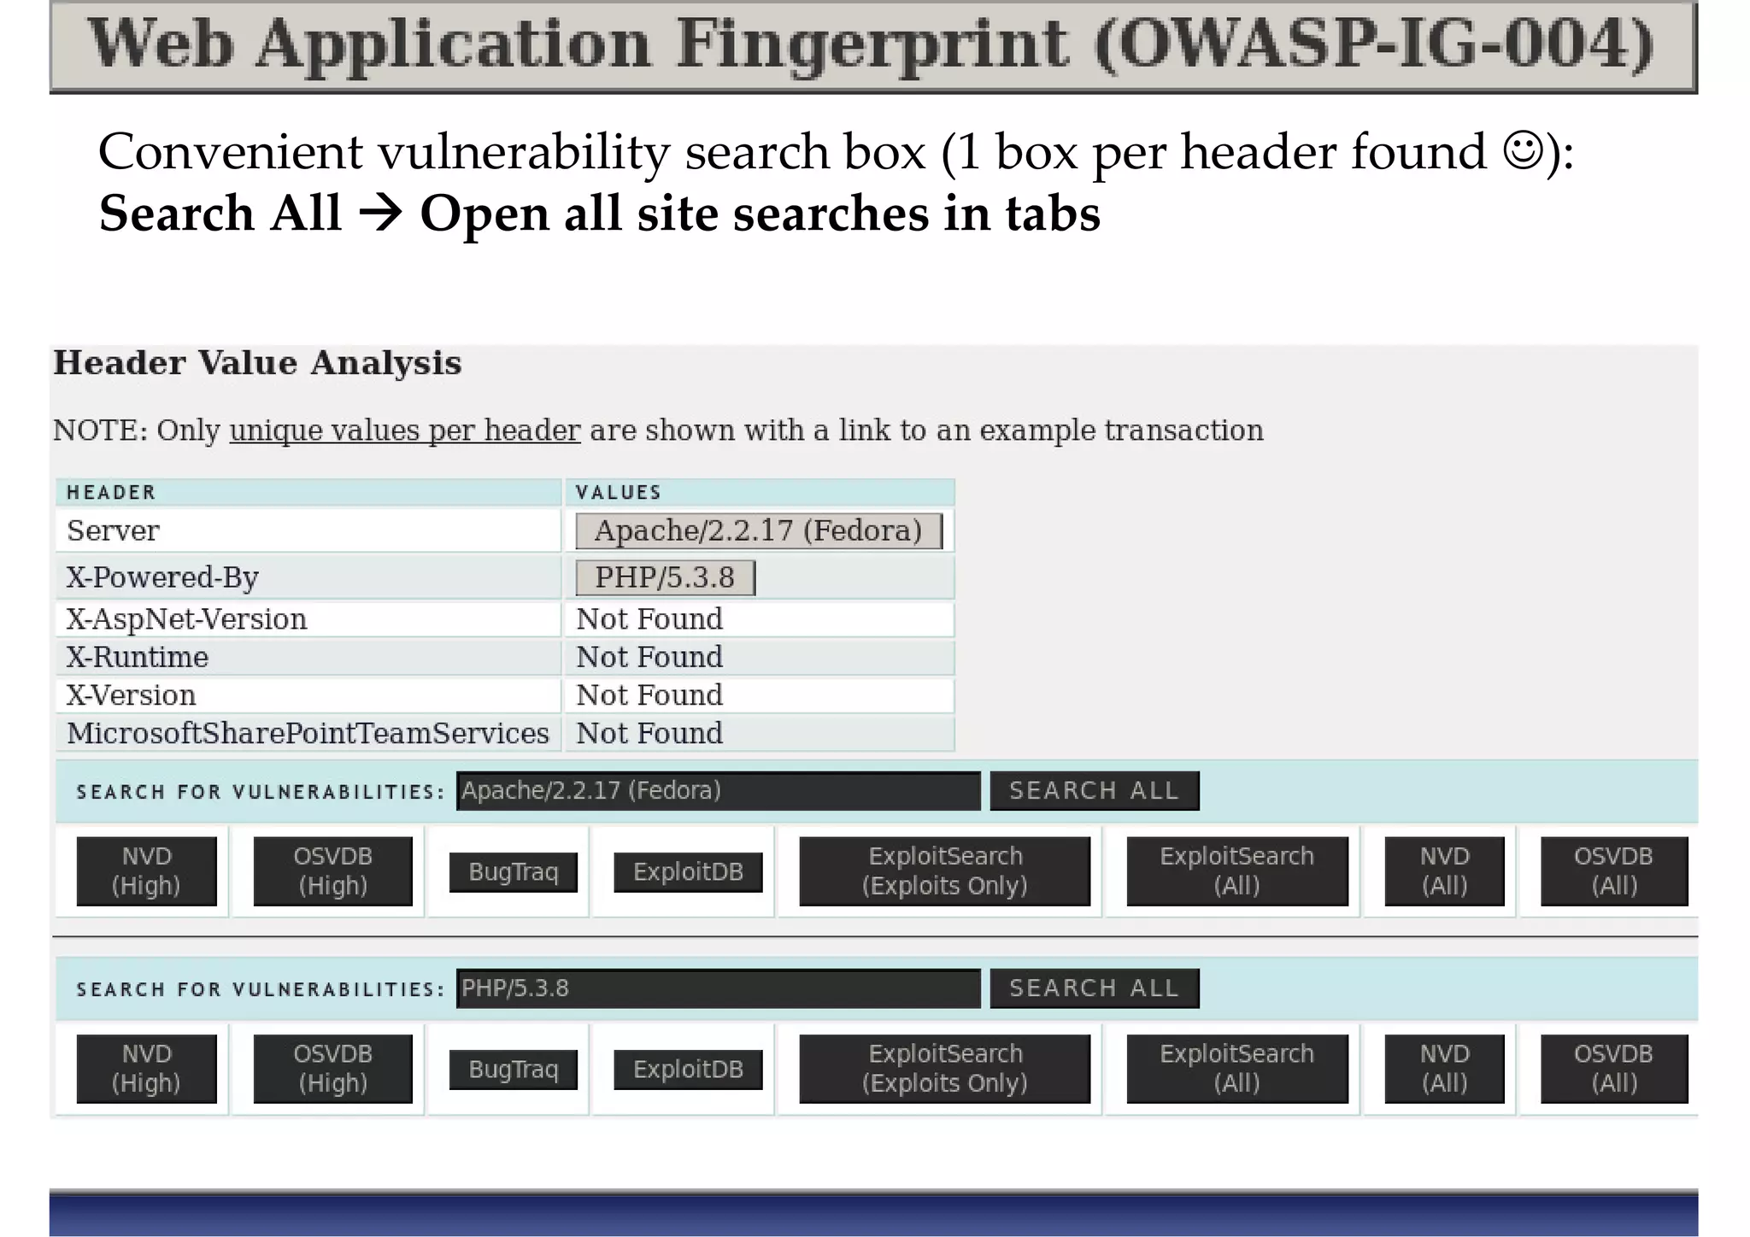Click the Apache/2.2.17 (Fedora) value button
The height and width of the screenshot is (1237, 1750).
(759, 531)
